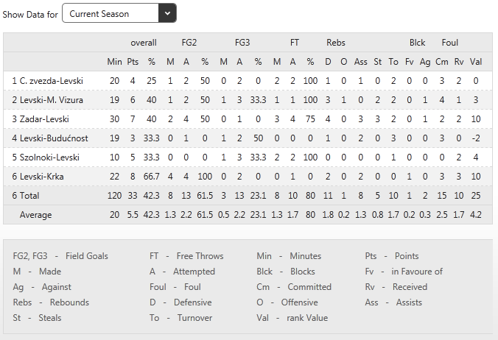Open the Current Season dropdown arrow
Screen dimensions: 498x340
[167, 13]
